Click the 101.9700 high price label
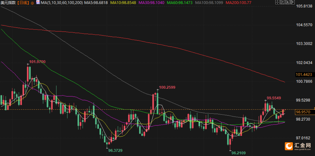Image resolution: width=315 pixels, height=156 pixels. [37, 62]
